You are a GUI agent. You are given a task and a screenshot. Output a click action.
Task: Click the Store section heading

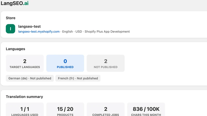tap(11, 18)
